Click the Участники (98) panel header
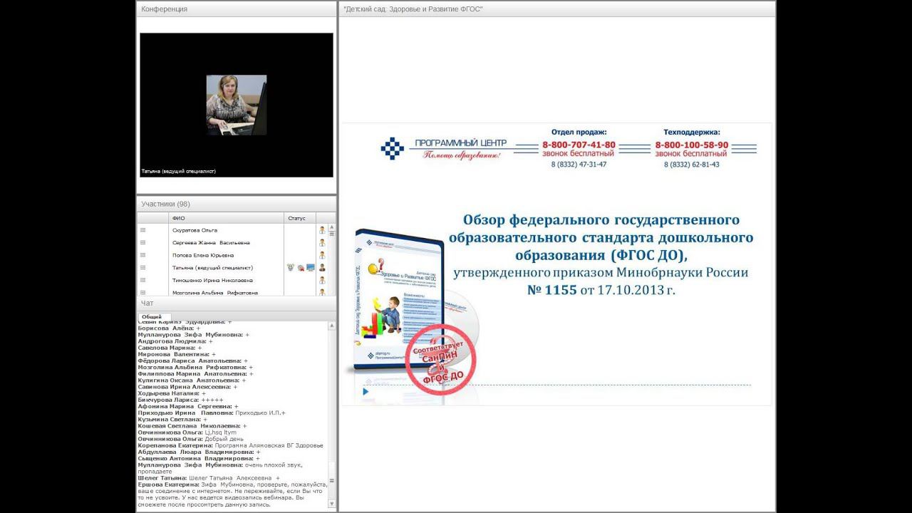 click(x=236, y=204)
